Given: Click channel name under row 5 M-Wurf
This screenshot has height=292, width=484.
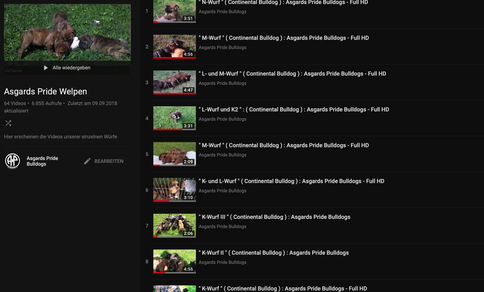Looking at the screenshot, I should click(223, 155).
